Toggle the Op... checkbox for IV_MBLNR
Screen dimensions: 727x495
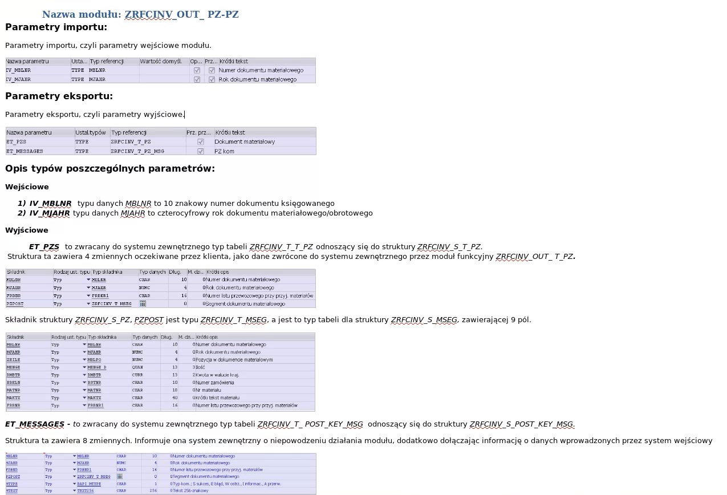[x=197, y=70]
